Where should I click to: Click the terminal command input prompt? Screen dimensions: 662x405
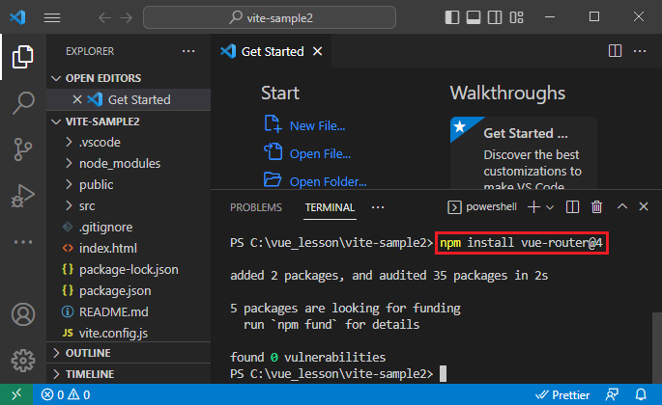coord(443,374)
